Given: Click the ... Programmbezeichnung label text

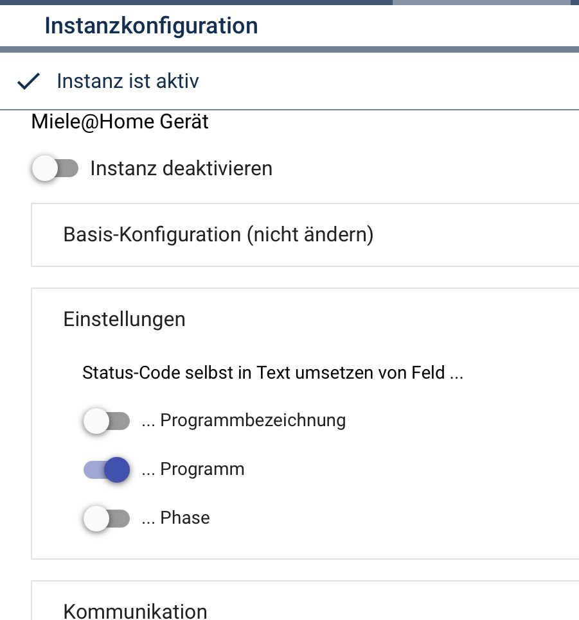Looking at the screenshot, I should point(244,421).
